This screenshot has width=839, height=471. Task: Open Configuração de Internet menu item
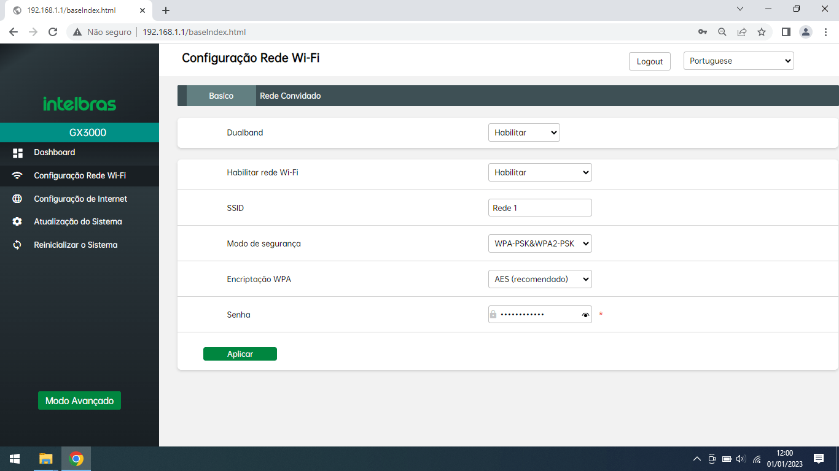[79, 199]
